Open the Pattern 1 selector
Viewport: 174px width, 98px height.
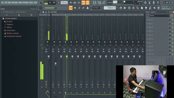(x=110, y=8)
